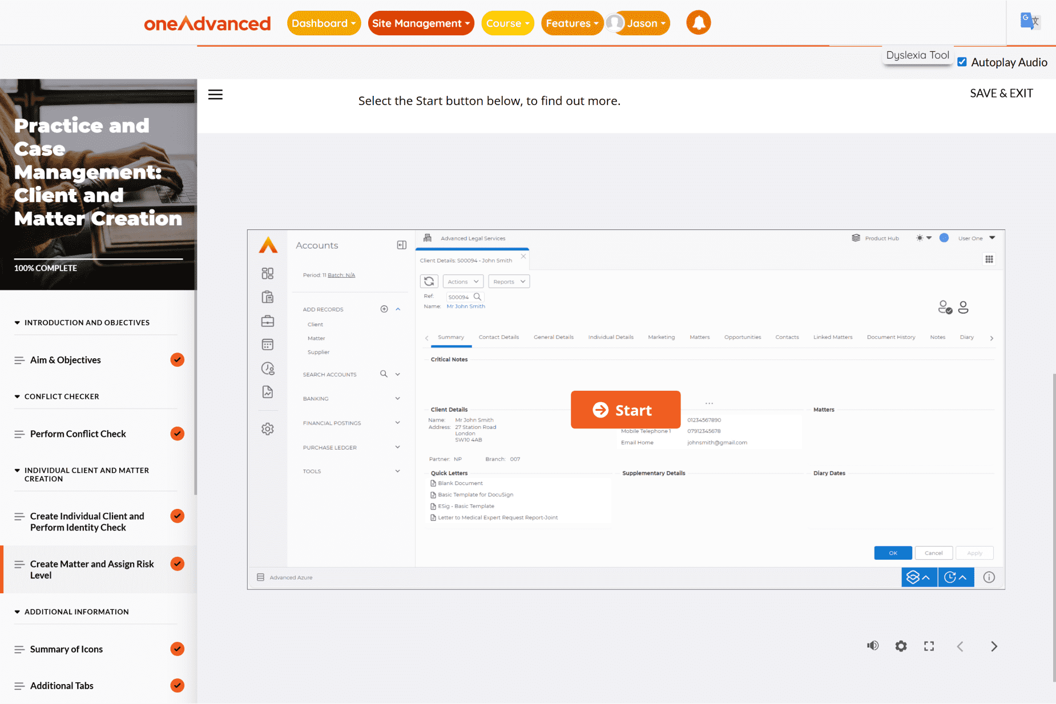Viewport: 1056px width, 704px height.
Task: Go to next slide arrow
Action: click(994, 646)
